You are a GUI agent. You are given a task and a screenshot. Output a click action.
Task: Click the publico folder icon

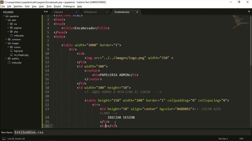coord(9,59)
